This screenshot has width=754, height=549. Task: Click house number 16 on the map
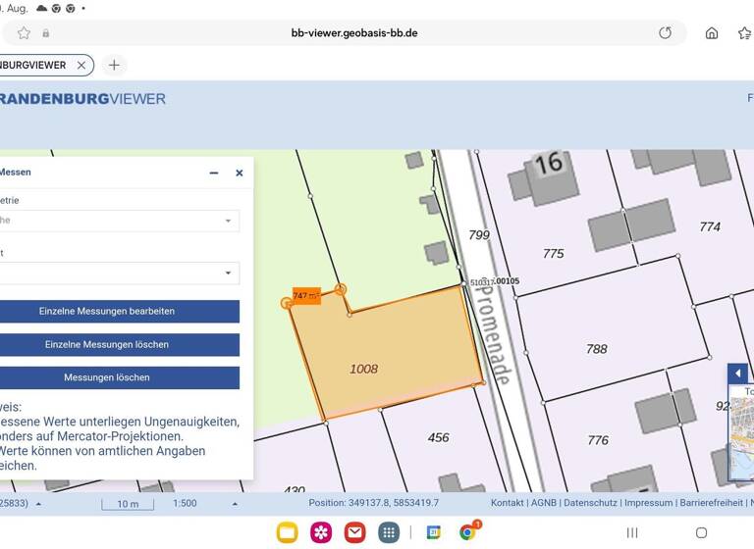click(549, 164)
